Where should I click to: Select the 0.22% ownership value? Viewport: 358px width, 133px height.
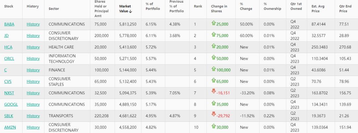[269, 116]
